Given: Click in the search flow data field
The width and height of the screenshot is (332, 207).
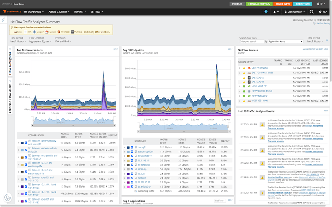Looking at the screenshot, I should 251,41.
